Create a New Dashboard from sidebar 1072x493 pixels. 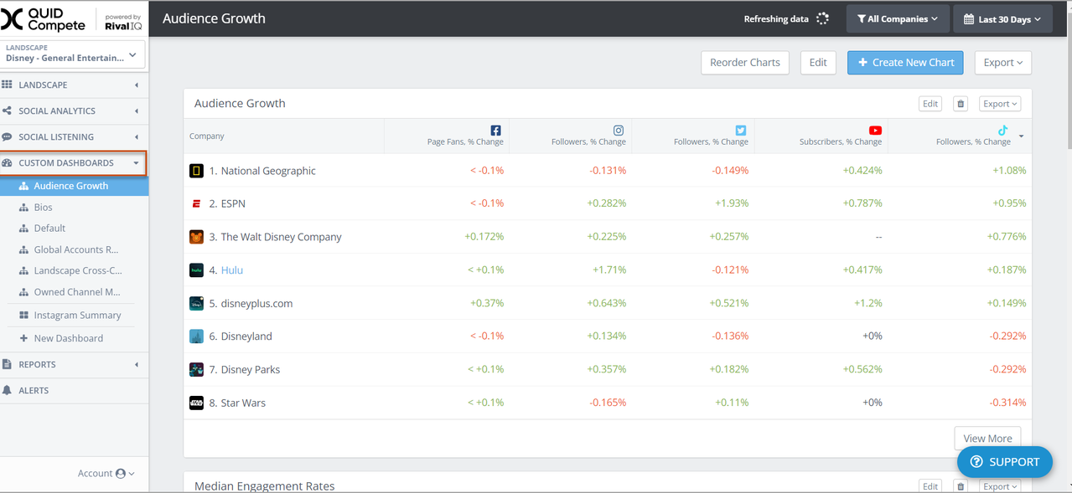point(68,338)
